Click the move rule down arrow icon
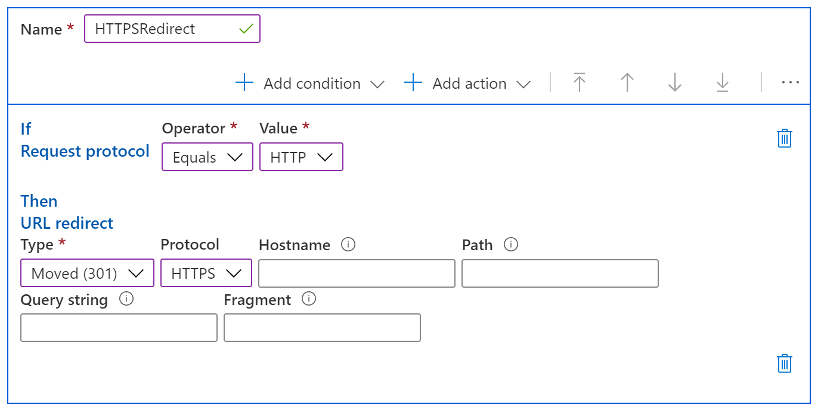Viewport: 824px width, 414px height. pos(674,83)
